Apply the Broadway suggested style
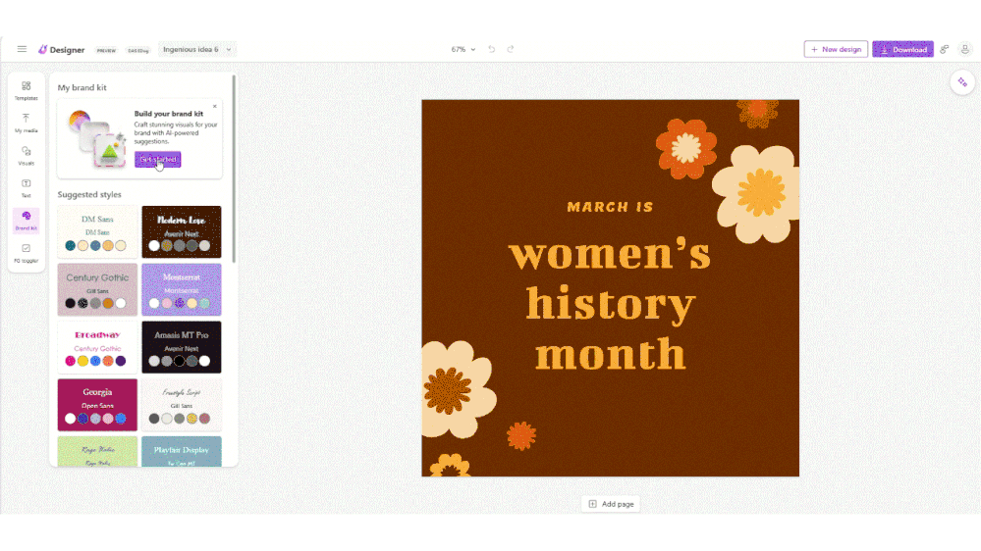This screenshot has width=981, height=551. tap(97, 347)
